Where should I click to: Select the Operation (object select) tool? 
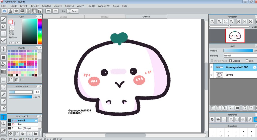point(4,124)
